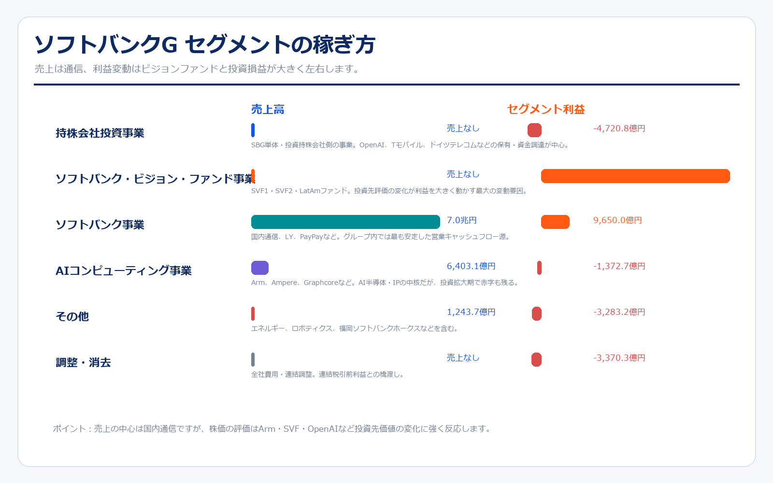The image size is (773, 483).
Task: Click the 6,403.1億円 sales value
Action: (471, 266)
